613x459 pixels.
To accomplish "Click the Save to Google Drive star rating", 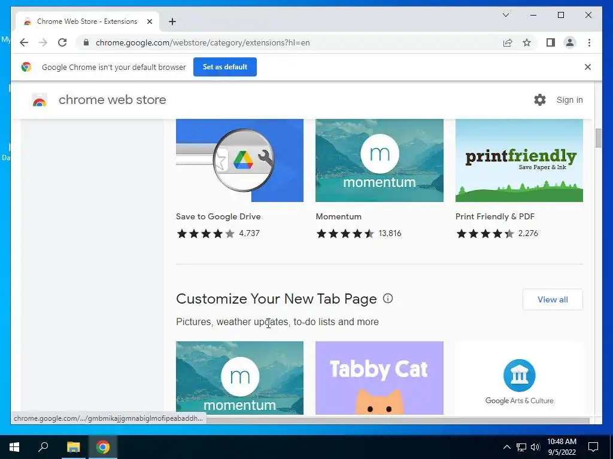I will point(206,234).
